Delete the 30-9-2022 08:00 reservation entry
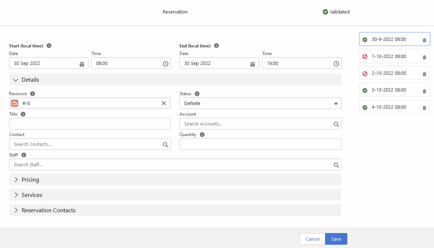 424,40
